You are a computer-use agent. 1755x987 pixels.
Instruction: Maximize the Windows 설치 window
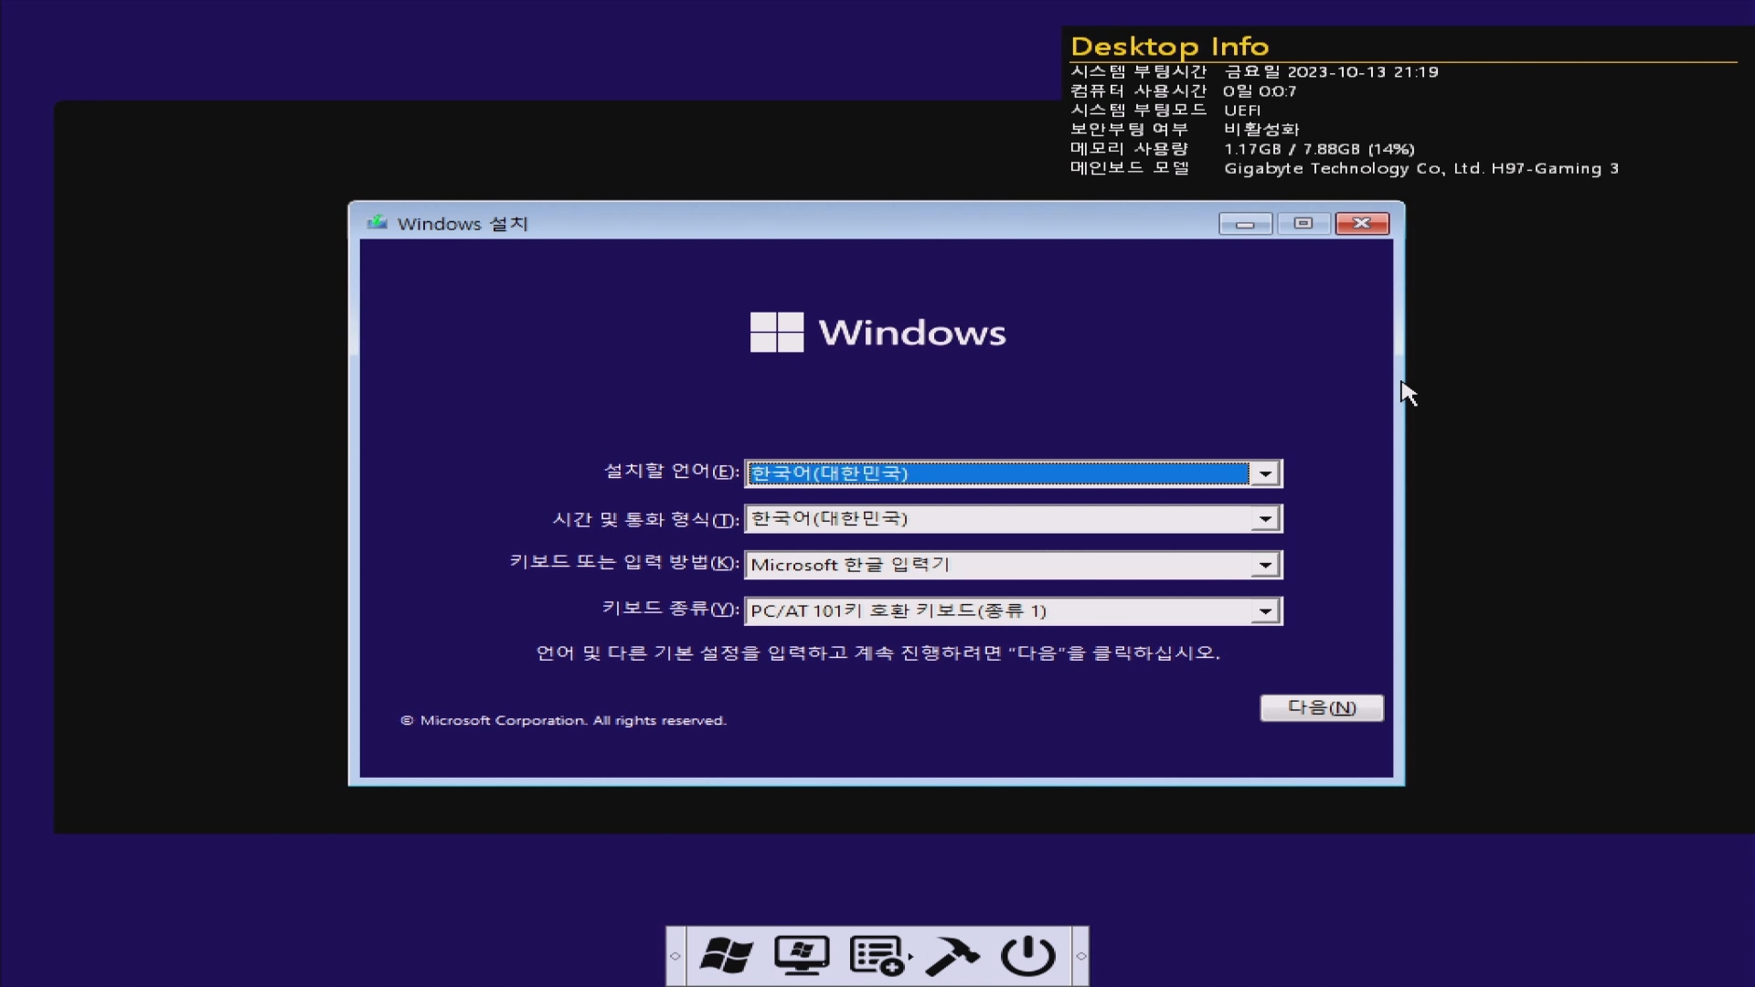point(1303,224)
